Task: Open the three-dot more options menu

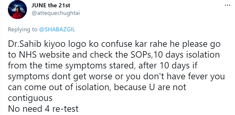Action: [x=227, y=5]
